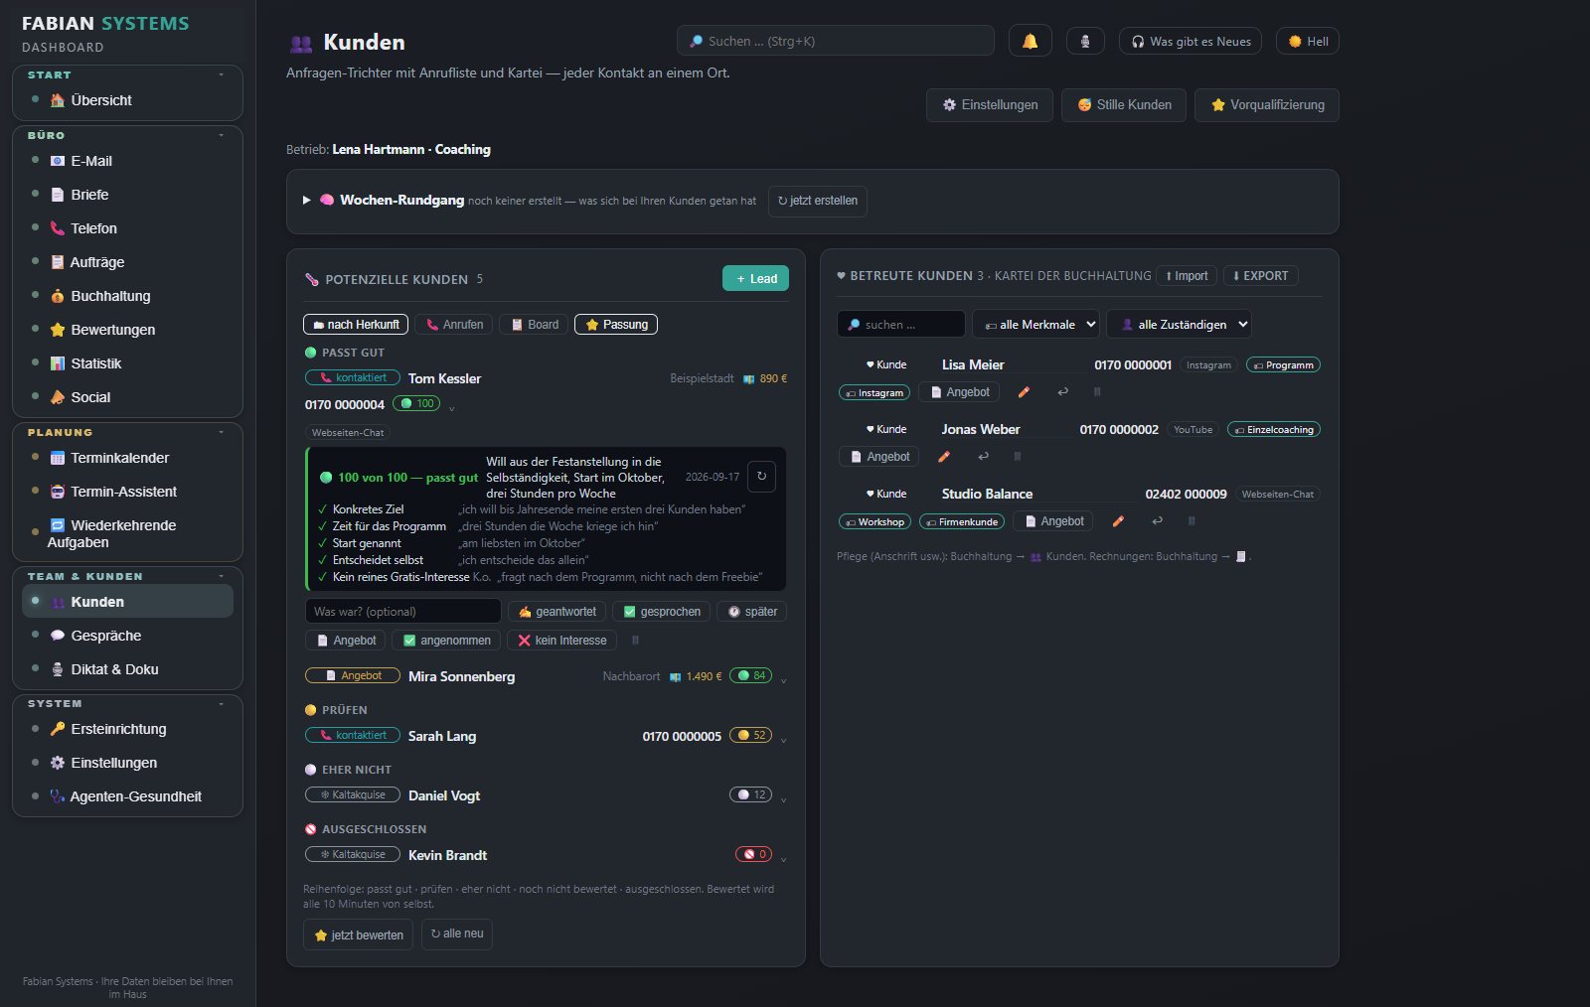
Task: Open the alle Zuständigen dropdown
Action: point(1179,324)
